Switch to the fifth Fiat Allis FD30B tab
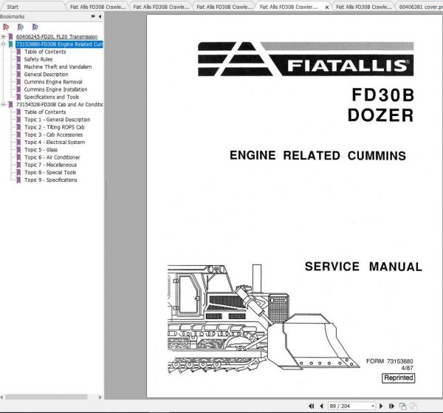This screenshot has width=443, height=413. [x=364, y=7]
